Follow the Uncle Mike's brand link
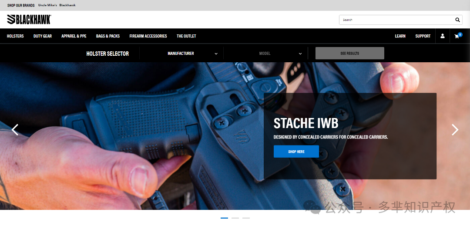Viewport: 470px width, 226px height. [47, 5]
